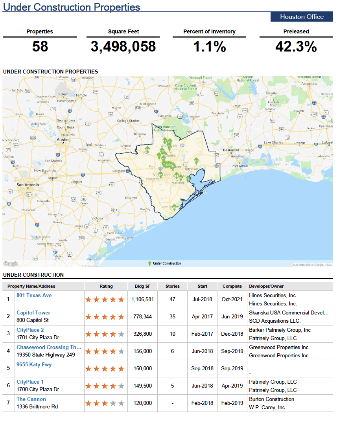Click the Developer/Owner column header
Screen dimensions: 339x421
point(266,286)
